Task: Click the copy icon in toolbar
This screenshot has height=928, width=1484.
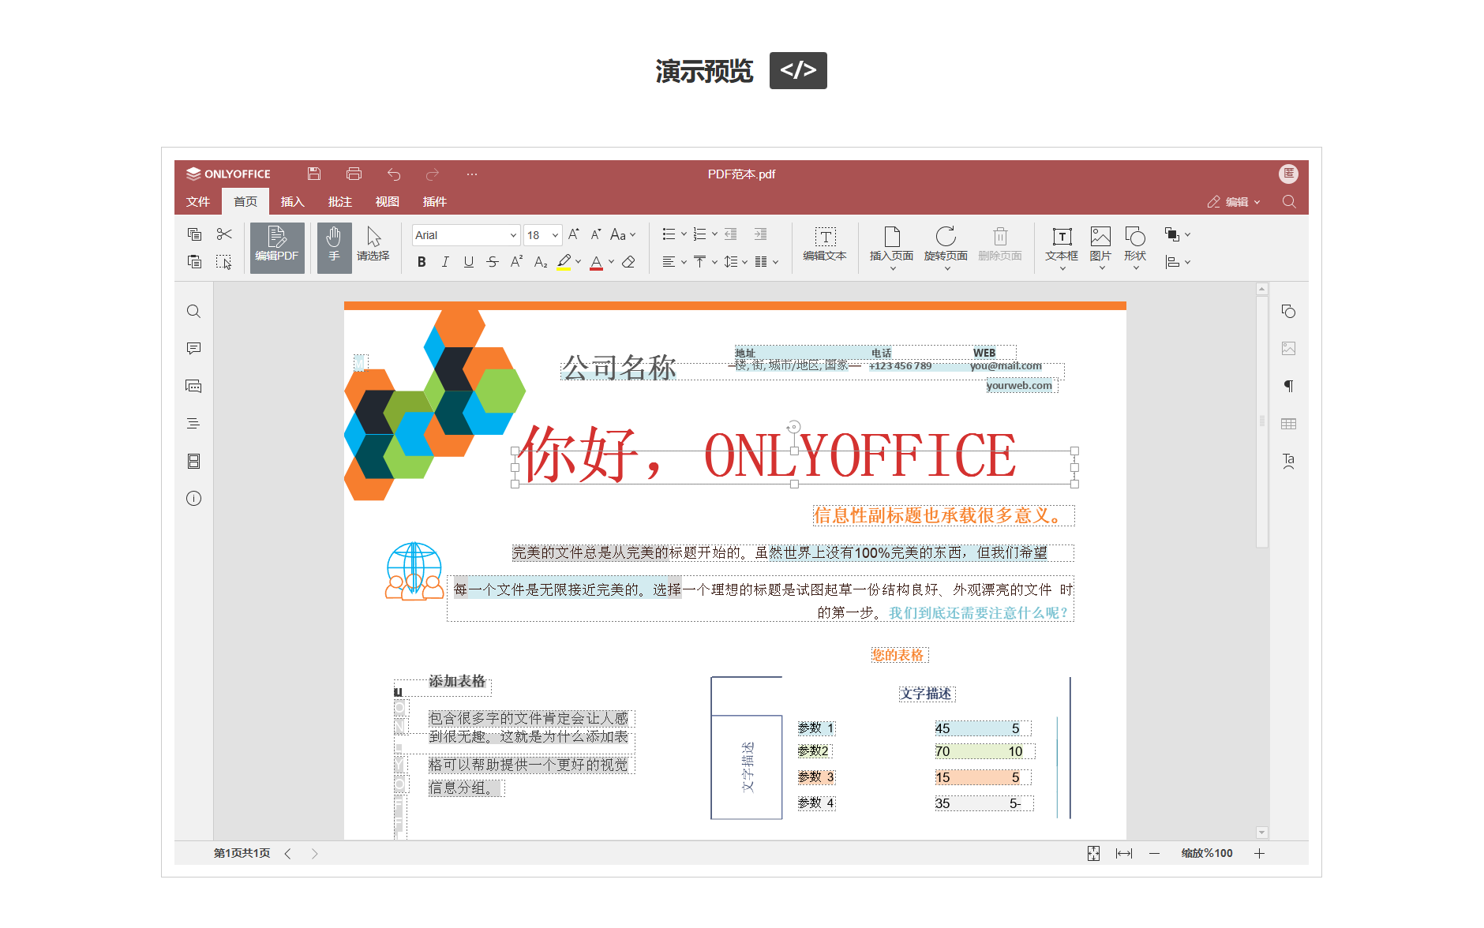Action: click(194, 234)
